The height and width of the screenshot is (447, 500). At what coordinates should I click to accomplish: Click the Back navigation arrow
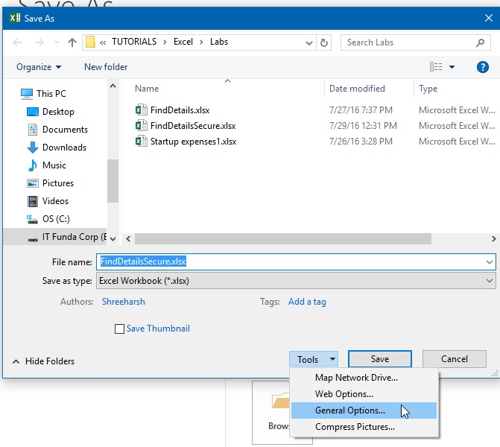pos(17,42)
